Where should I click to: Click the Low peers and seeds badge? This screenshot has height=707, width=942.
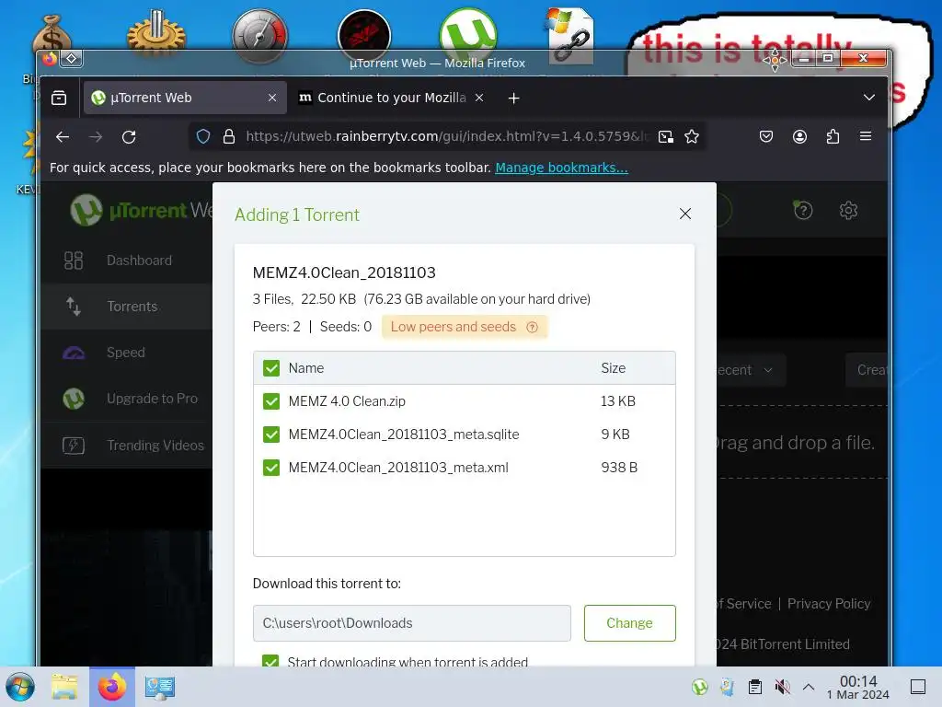[x=465, y=327]
